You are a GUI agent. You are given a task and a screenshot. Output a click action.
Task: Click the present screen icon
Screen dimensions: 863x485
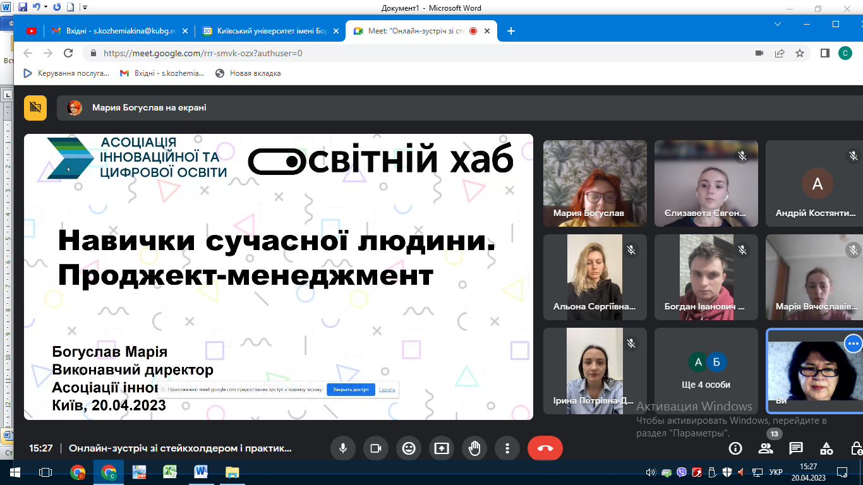(442, 448)
